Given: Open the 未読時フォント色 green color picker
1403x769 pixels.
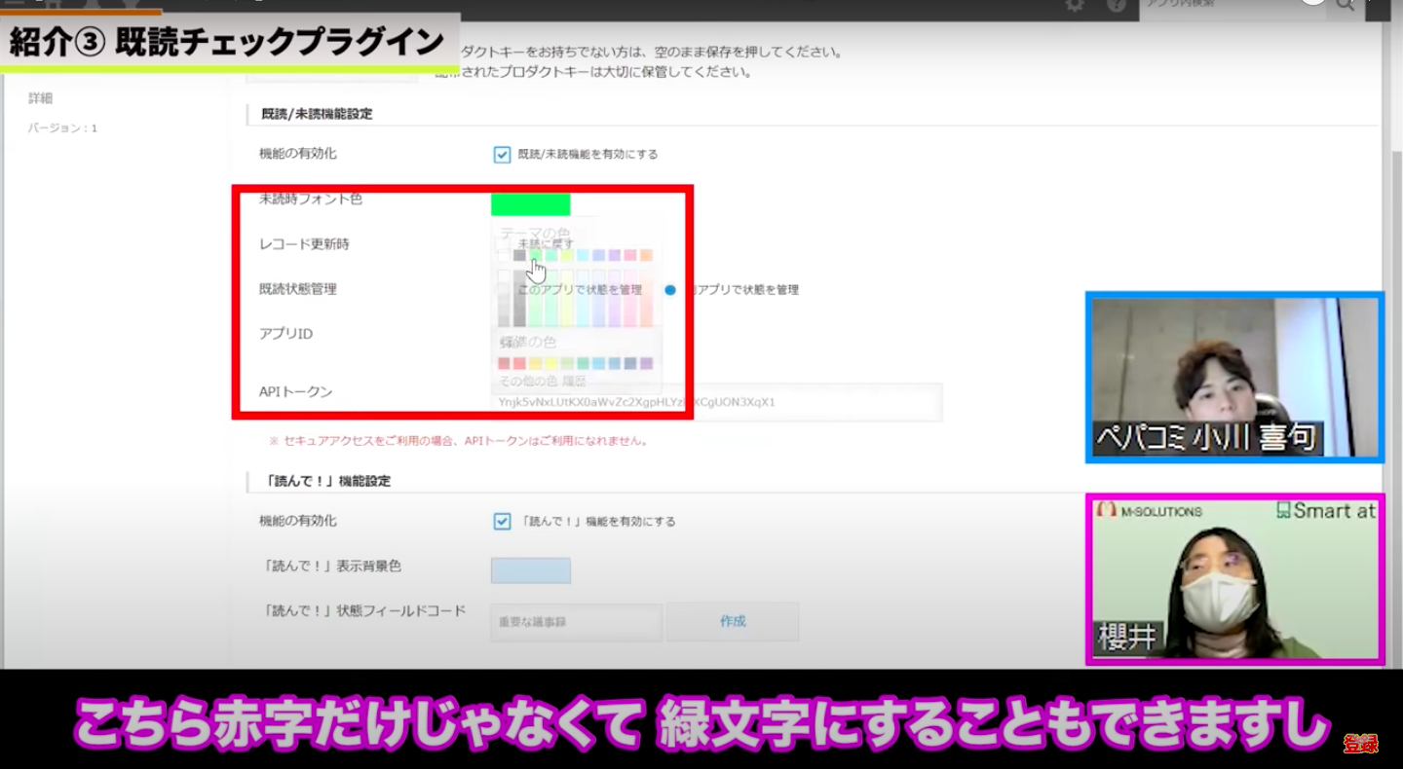Looking at the screenshot, I should (530, 204).
